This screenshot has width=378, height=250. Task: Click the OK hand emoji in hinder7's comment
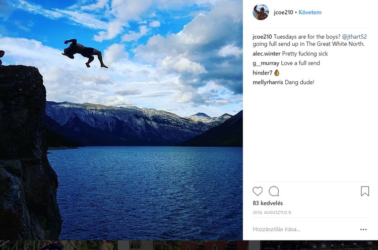pos(277,73)
